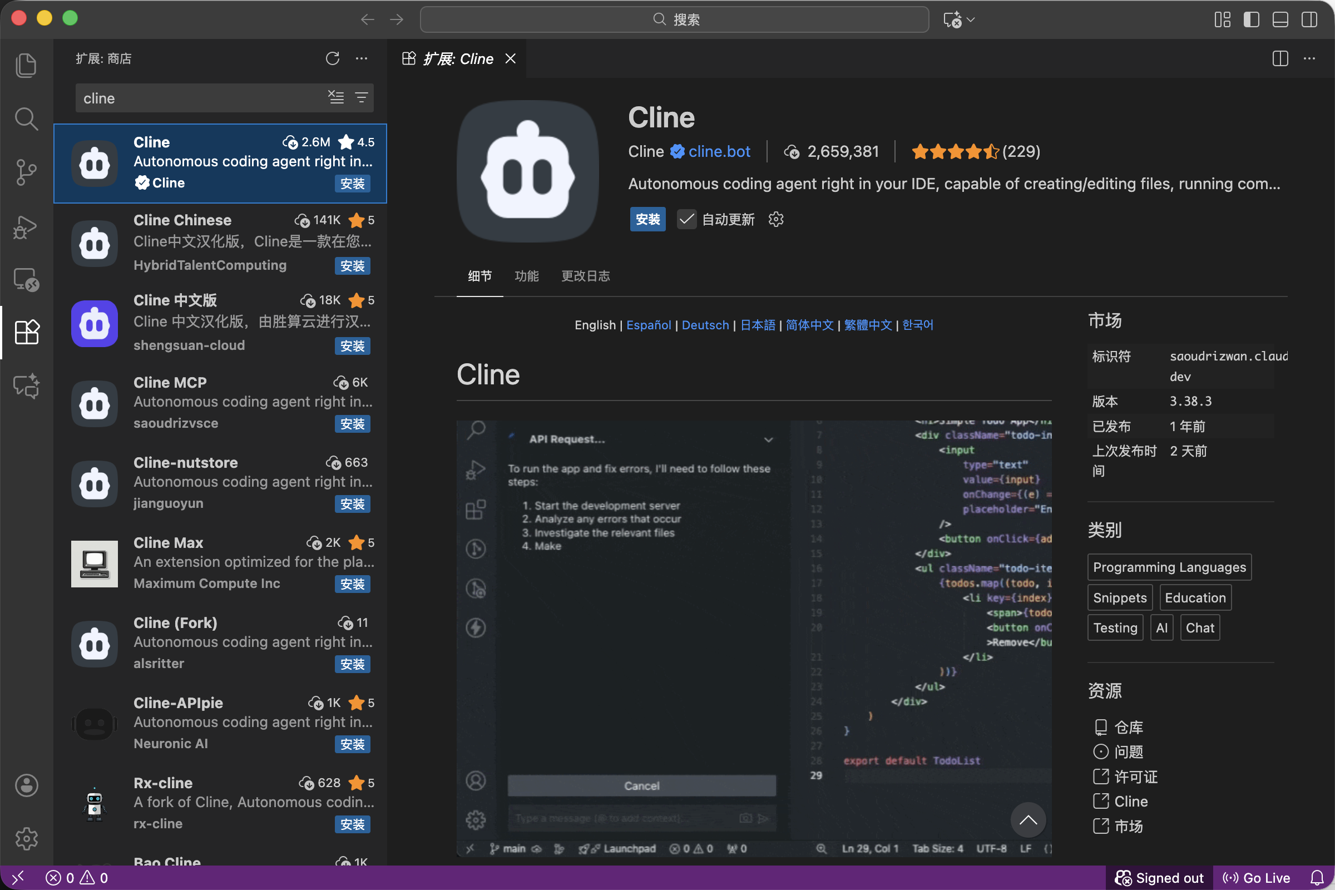
Task: Open Remote Explorer icon in activity bar
Action: click(26, 279)
